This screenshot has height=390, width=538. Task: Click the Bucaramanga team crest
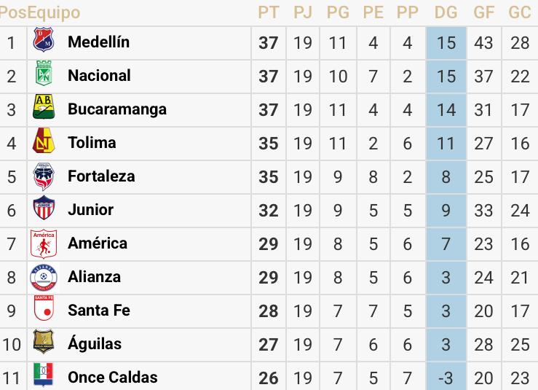point(44,109)
